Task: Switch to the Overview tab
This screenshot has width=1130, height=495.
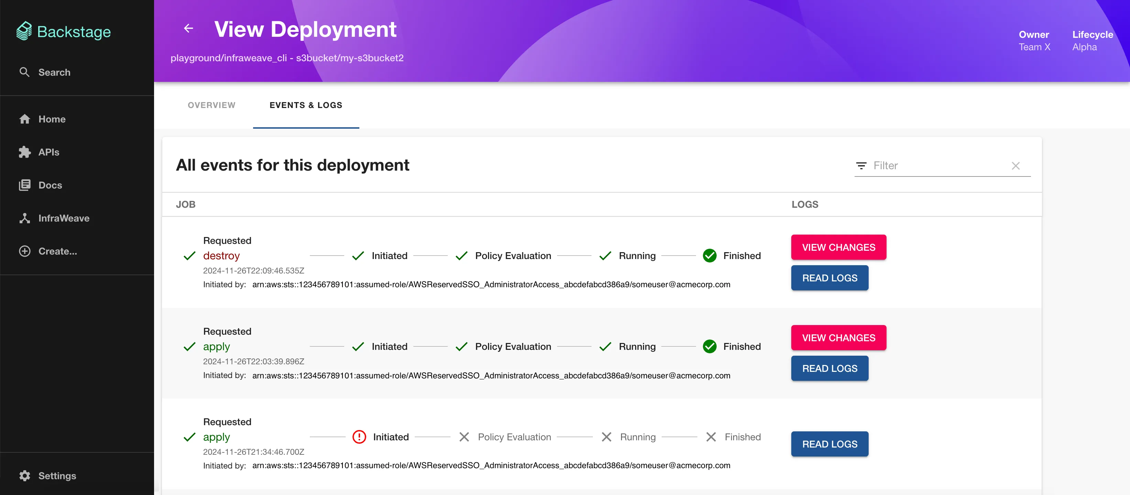Action: [x=211, y=105]
